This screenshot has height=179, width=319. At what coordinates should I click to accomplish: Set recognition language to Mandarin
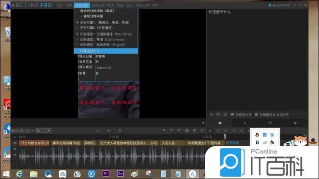point(106,34)
